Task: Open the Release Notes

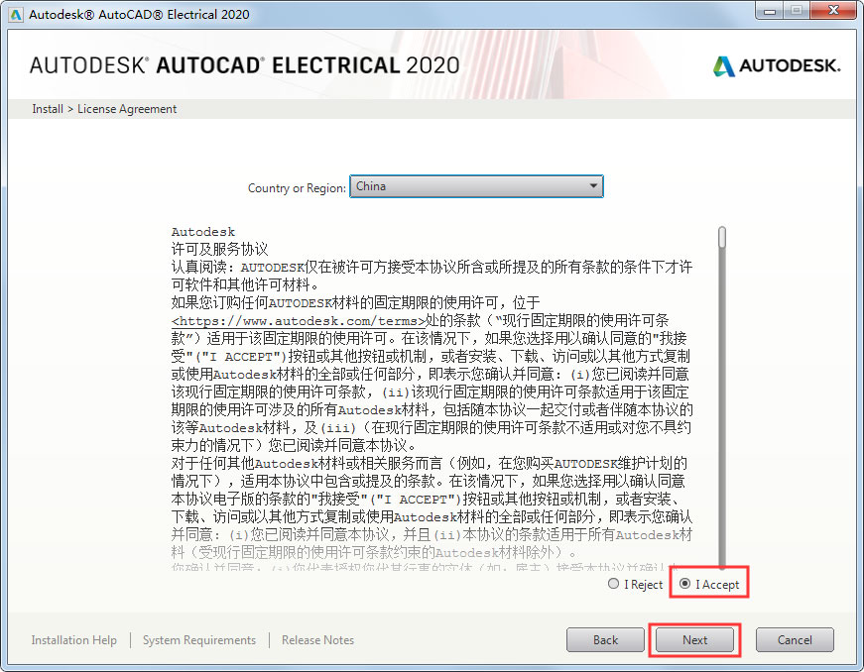Action: (x=317, y=640)
